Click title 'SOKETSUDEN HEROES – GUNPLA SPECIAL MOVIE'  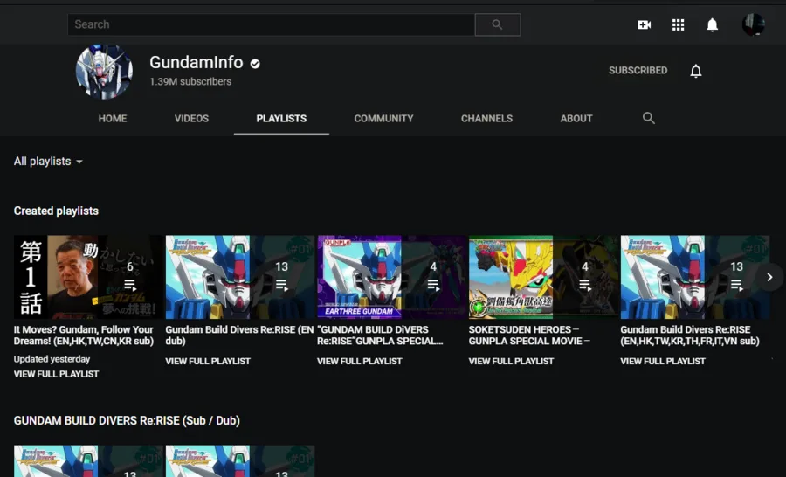click(529, 335)
